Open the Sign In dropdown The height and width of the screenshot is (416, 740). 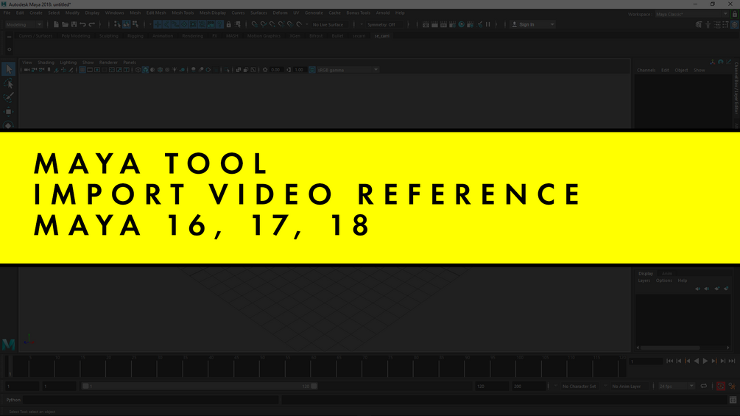click(x=533, y=24)
